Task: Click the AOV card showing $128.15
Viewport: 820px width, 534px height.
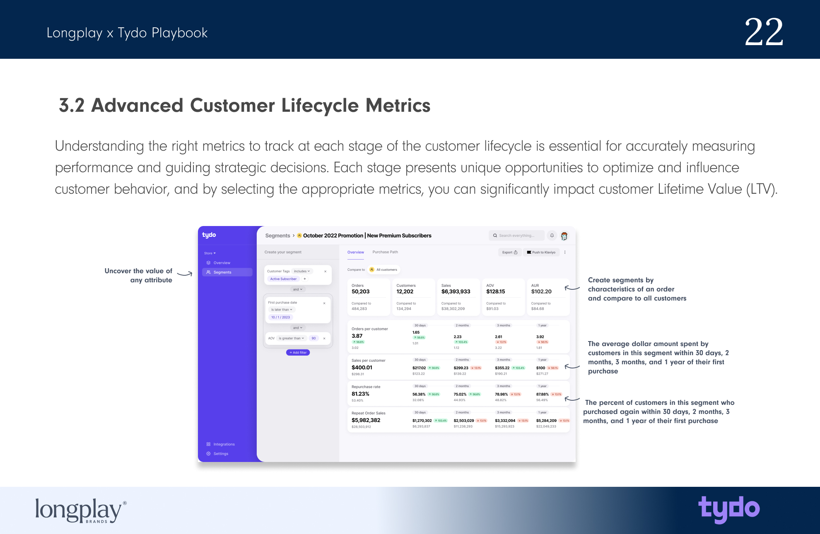Action: [x=503, y=297]
